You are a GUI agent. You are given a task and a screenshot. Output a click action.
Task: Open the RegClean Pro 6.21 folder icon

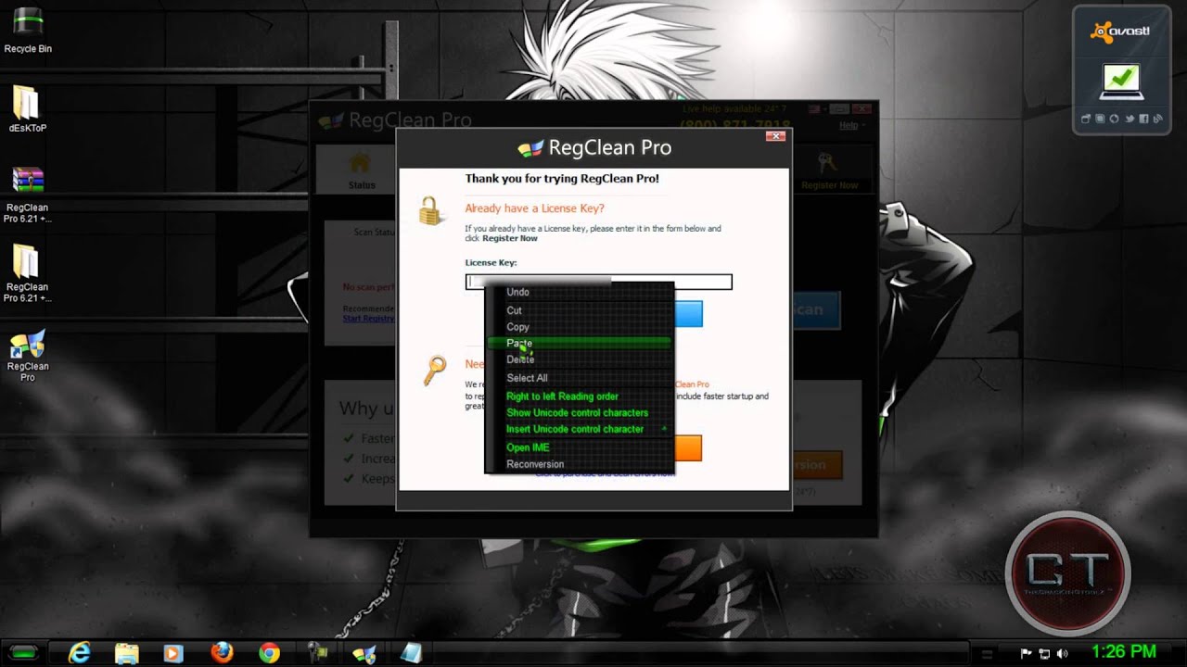[x=26, y=274]
